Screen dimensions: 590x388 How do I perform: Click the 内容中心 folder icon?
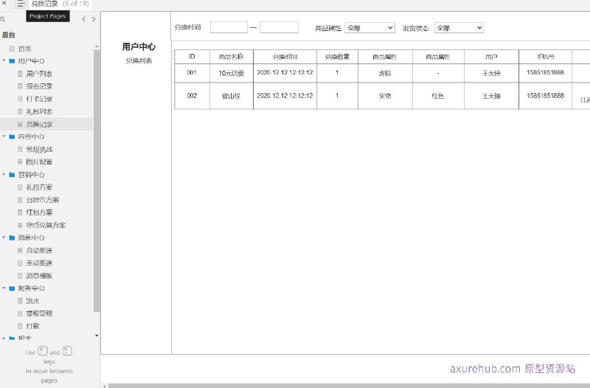[12, 136]
